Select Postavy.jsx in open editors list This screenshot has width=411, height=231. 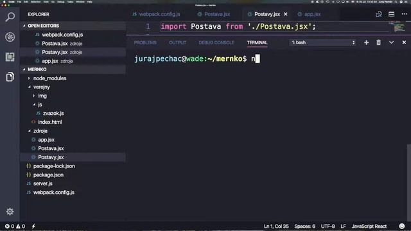point(73,52)
